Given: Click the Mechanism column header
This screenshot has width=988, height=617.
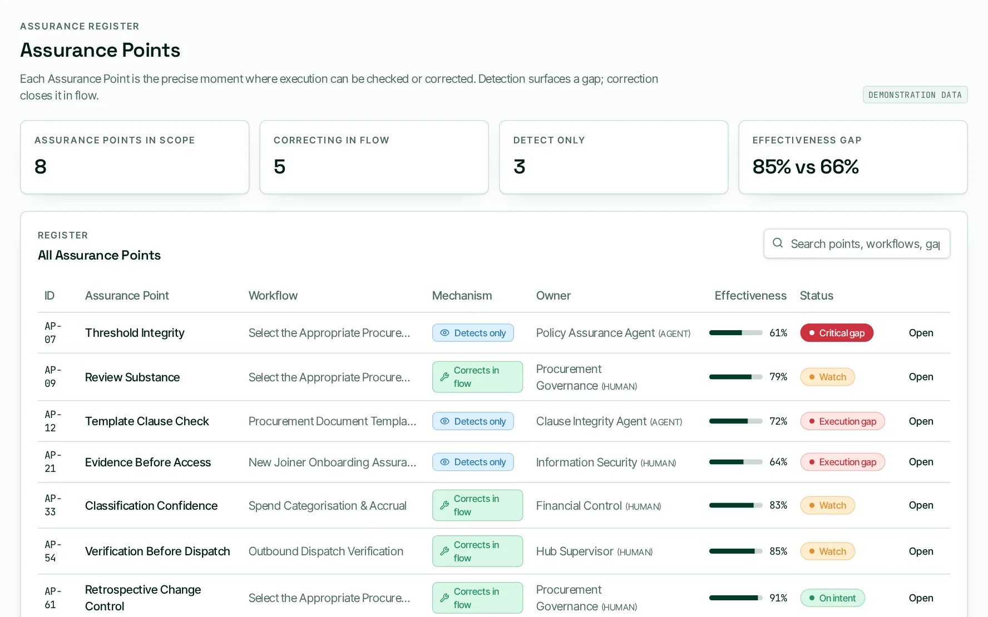Looking at the screenshot, I should click(462, 296).
